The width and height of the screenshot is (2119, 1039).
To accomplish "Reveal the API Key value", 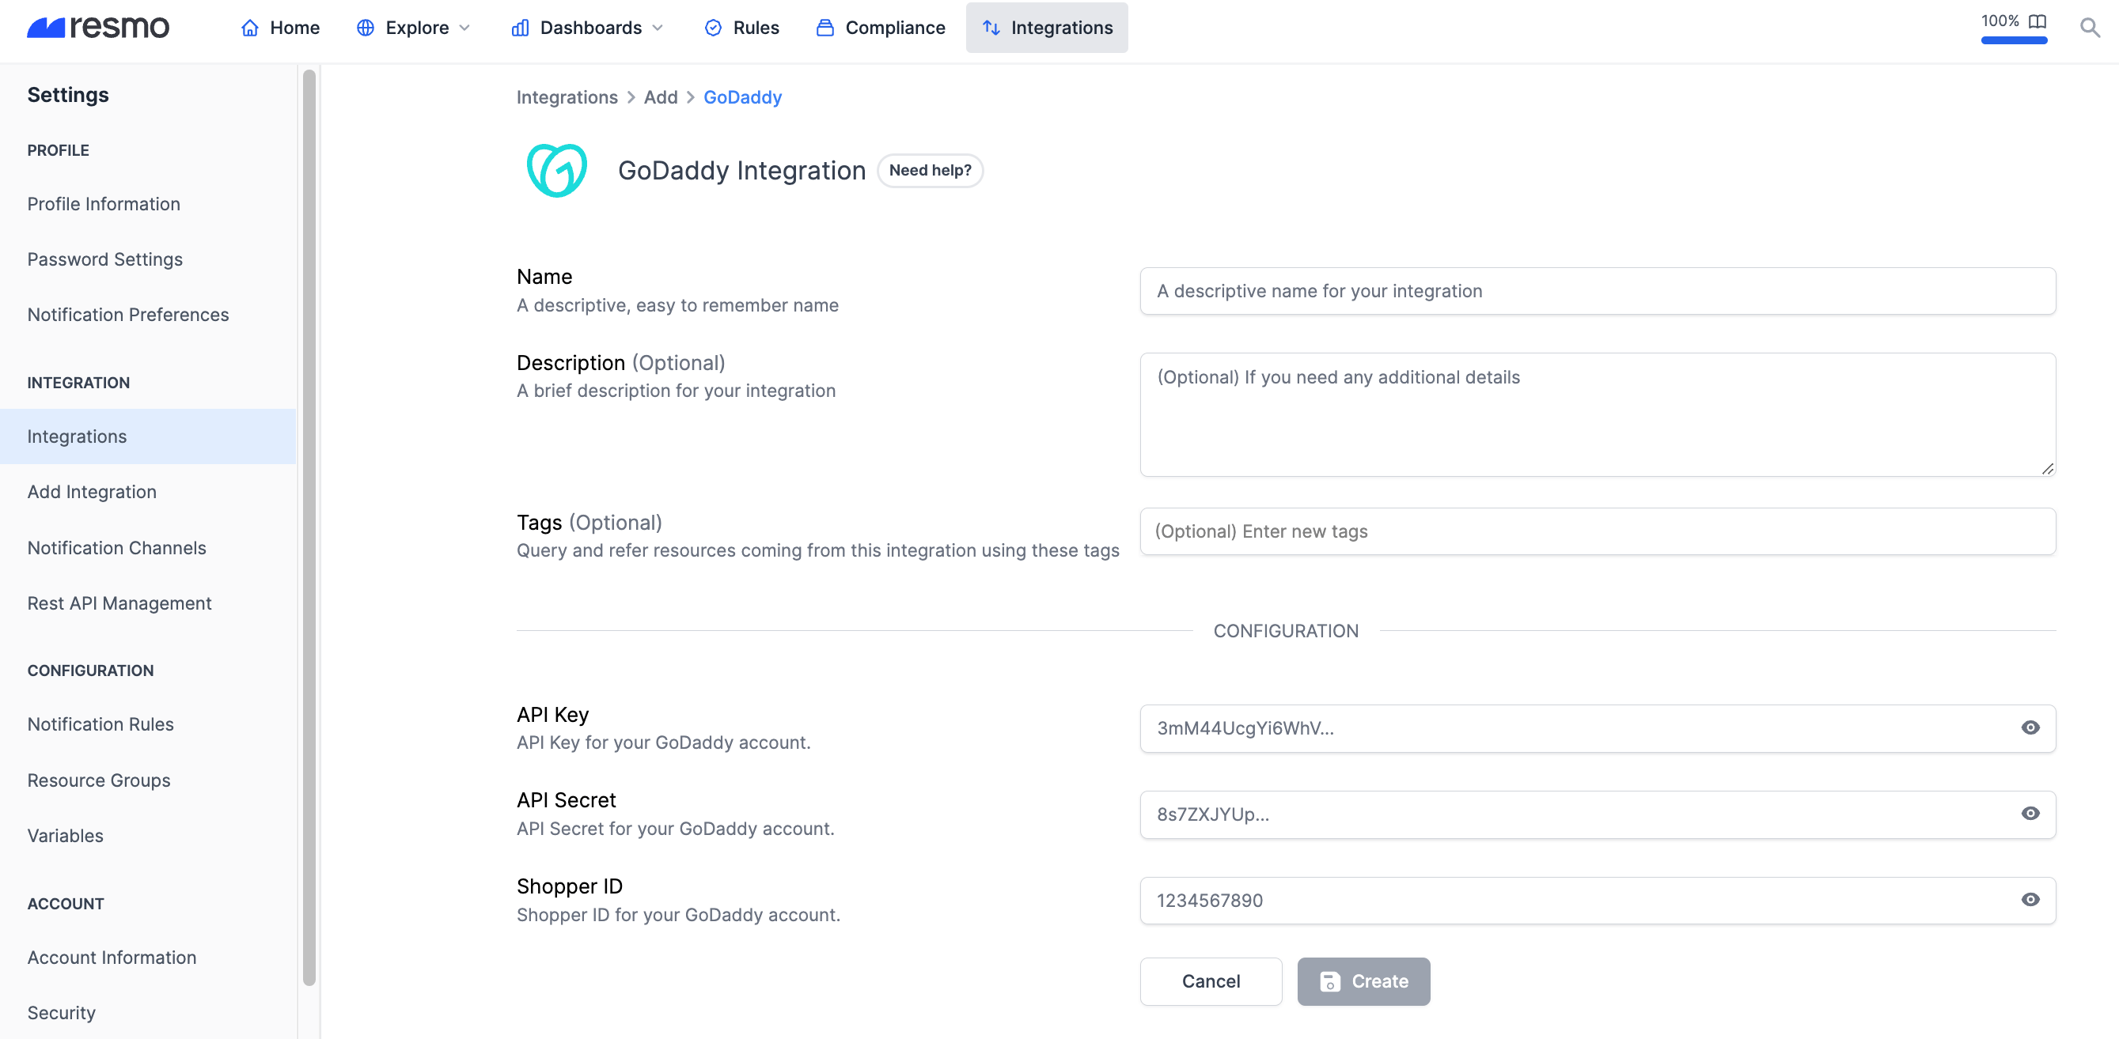I will point(2030,727).
